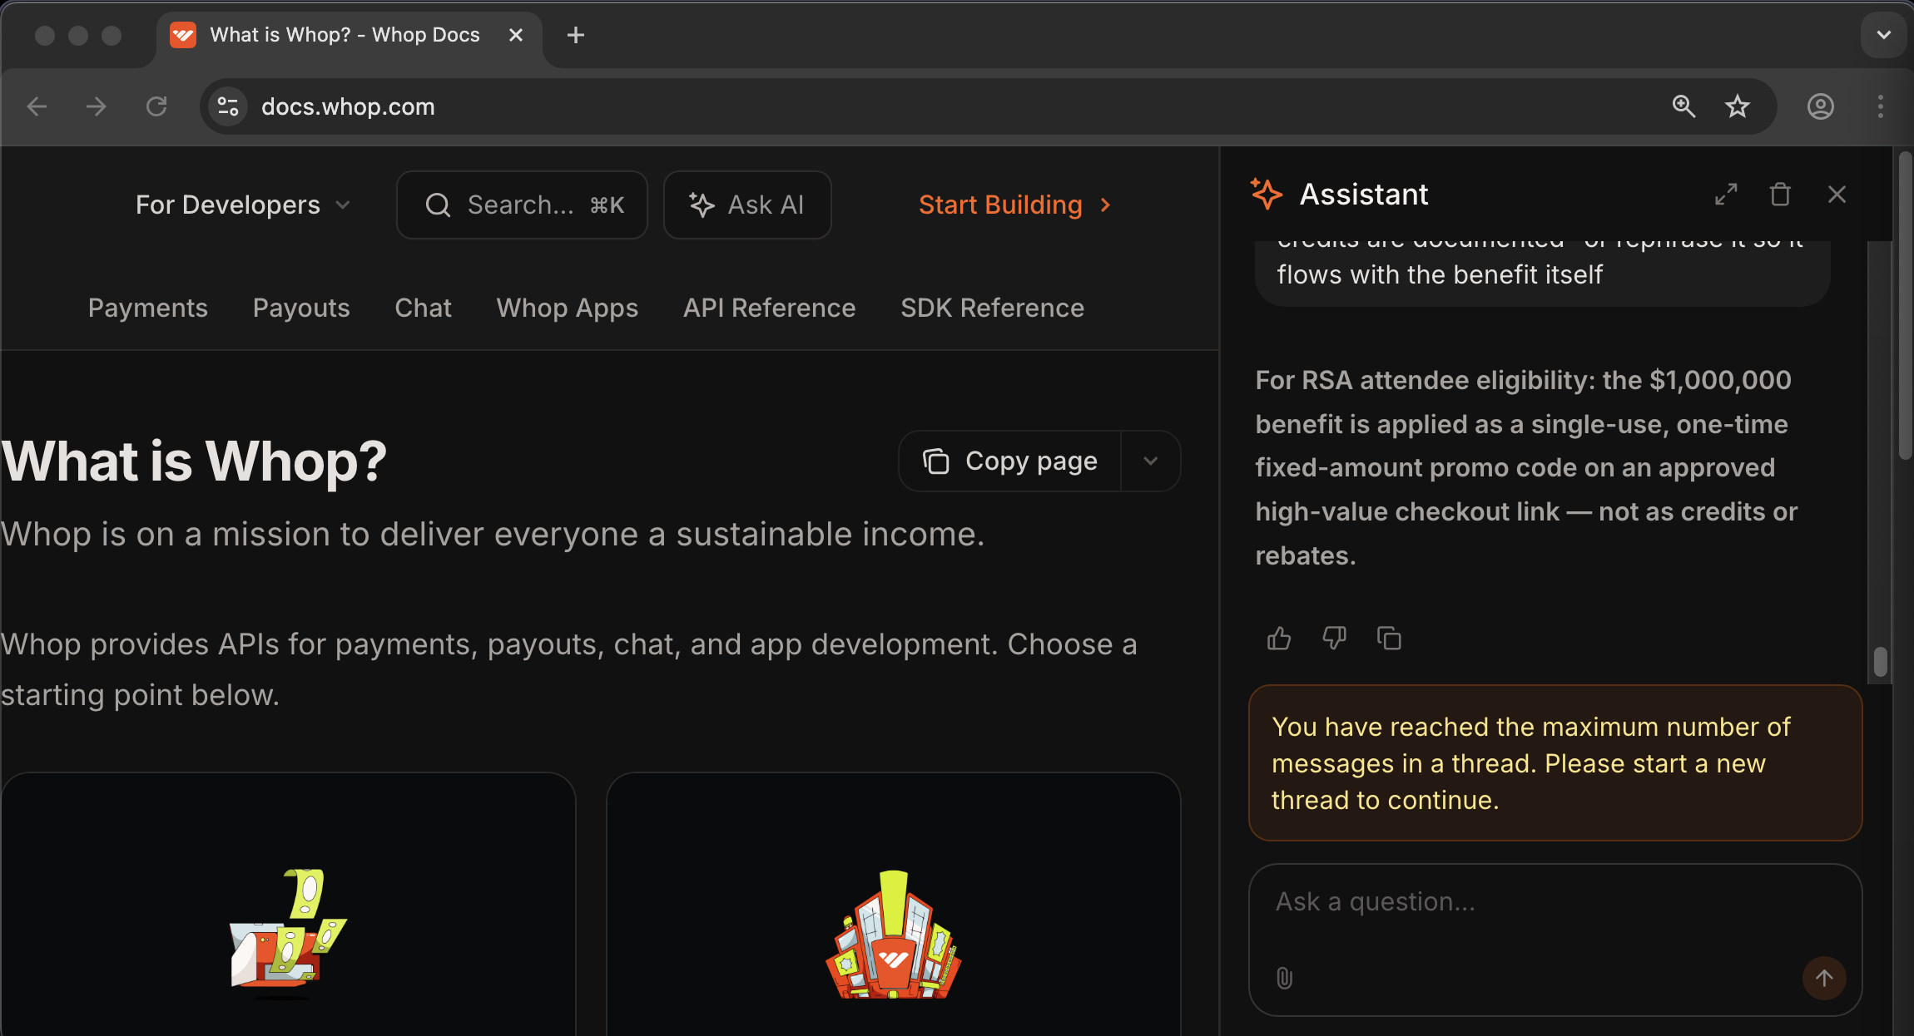This screenshot has height=1036, width=1914.
Task: Expand the Copy page options chevron
Action: (x=1151, y=461)
